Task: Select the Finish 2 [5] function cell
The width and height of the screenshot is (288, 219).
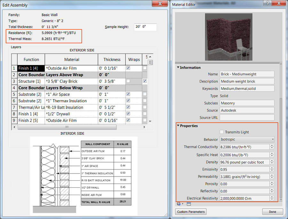Action: pos(31,121)
